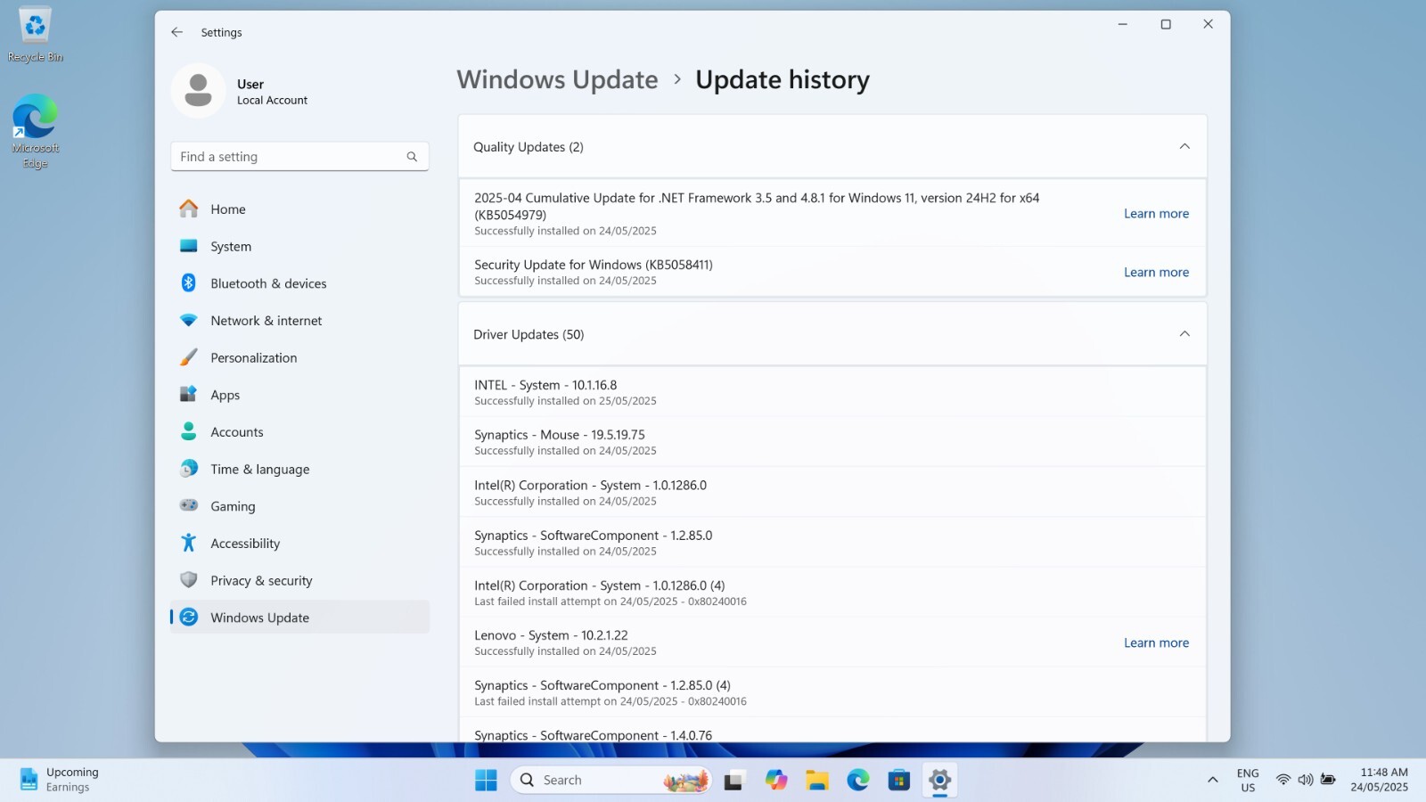This screenshot has height=802, width=1426.
Task: Open Learn more for Security Update KB5058411
Action: 1156,273
